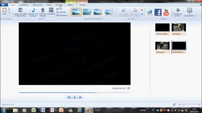Click the zoom slider handle in status bar
This screenshot has width=202, height=113.
[x=183, y=104]
